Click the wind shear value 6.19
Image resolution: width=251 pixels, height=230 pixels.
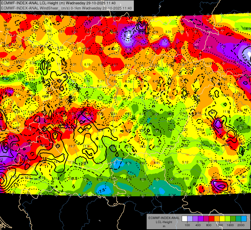87,64
